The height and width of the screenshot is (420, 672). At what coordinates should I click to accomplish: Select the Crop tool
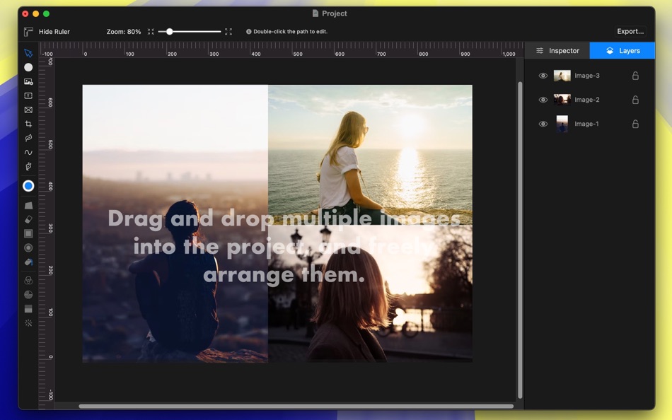[x=28, y=124]
